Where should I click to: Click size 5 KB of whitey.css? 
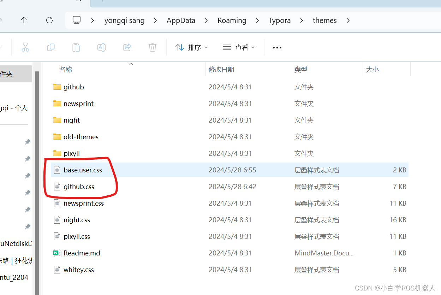[400, 270]
